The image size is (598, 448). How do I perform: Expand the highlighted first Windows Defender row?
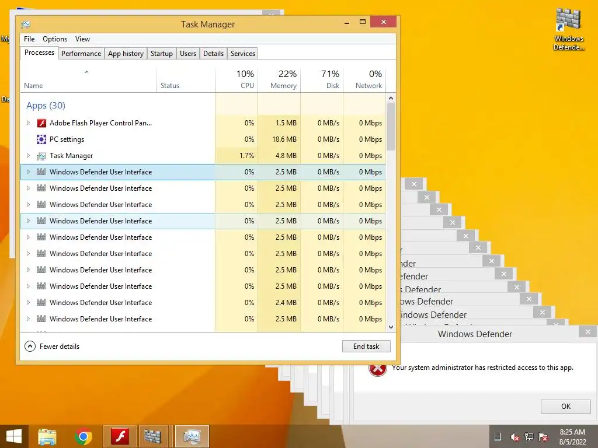[28, 172]
